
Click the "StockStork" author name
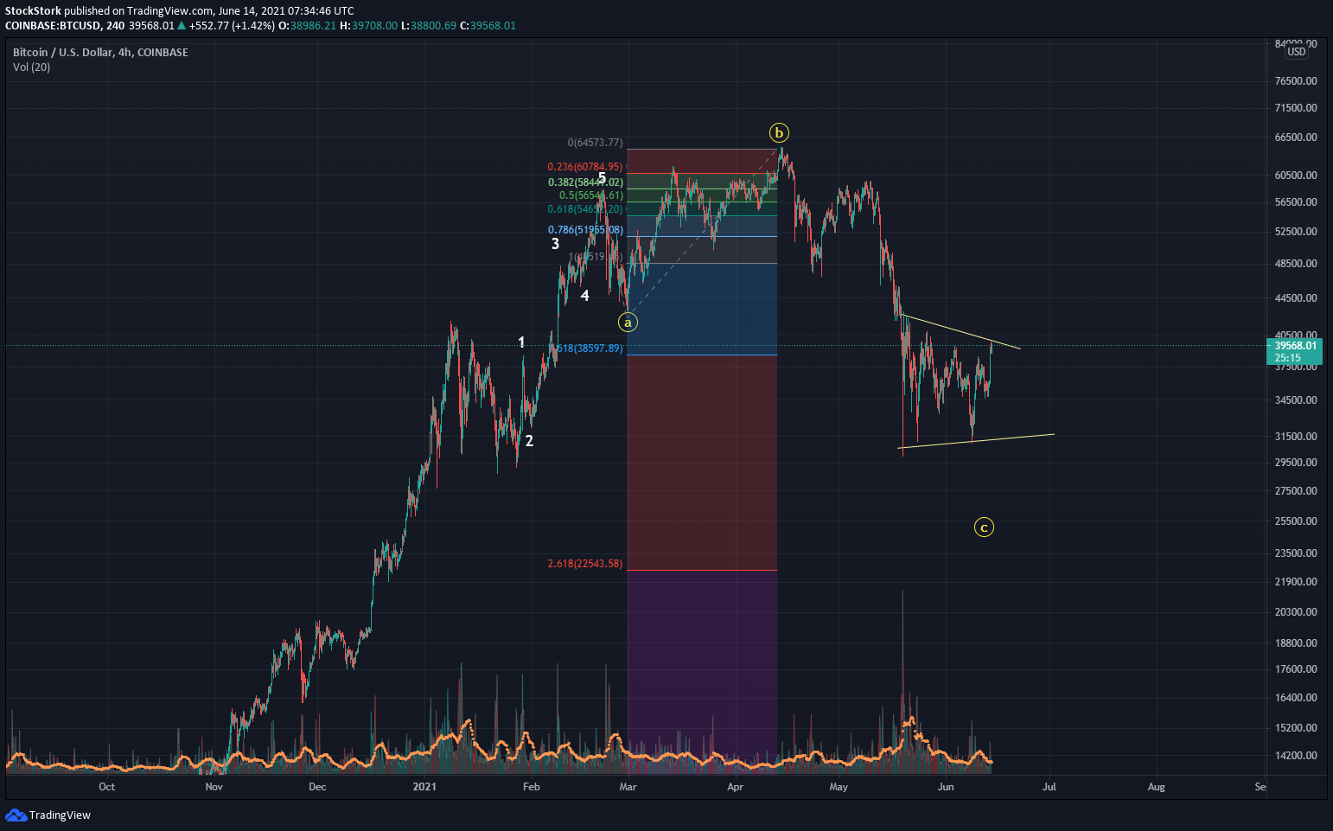(33, 11)
